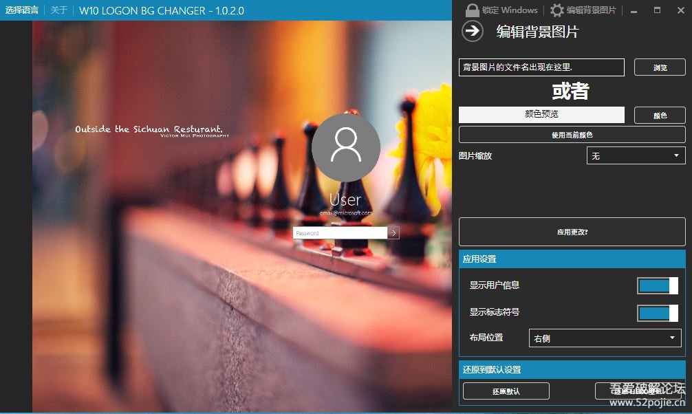Close the Logon BG Changer window
Viewport: 692px width, 414px height.
680,10
